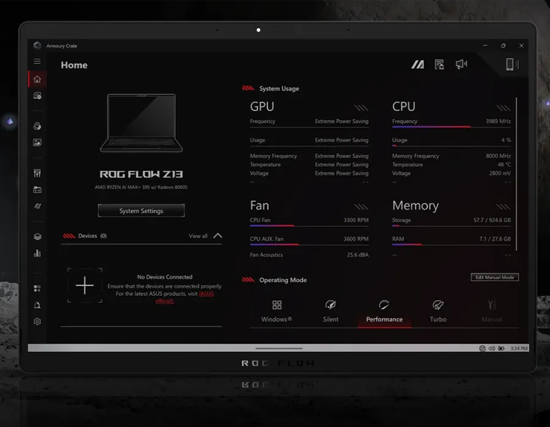Select Windows operating mode

tap(277, 311)
